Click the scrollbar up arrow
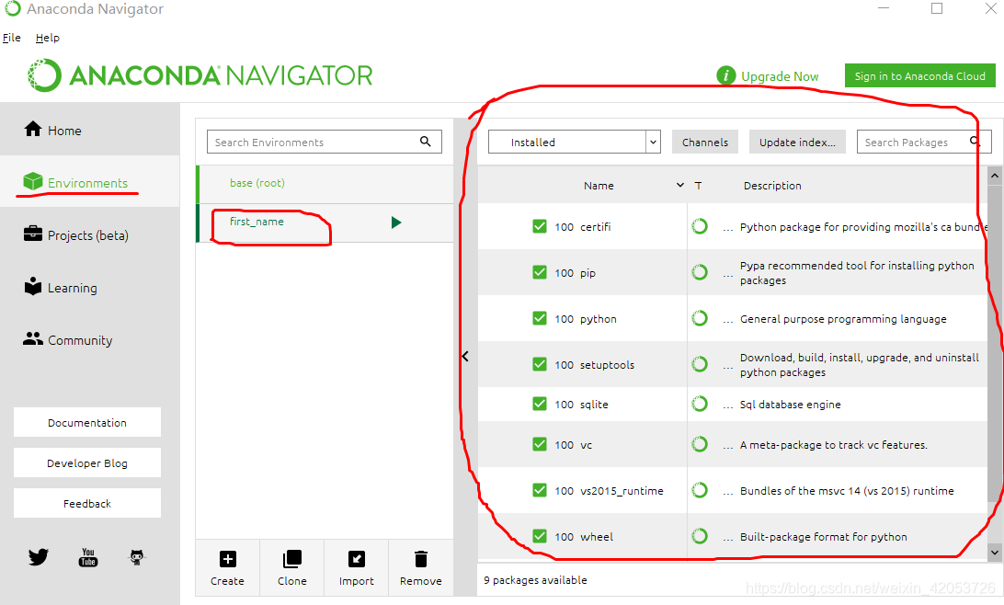Image resolution: width=1004 pixels, height=605 pixels. pyautogui.click(x=995, y=175)
